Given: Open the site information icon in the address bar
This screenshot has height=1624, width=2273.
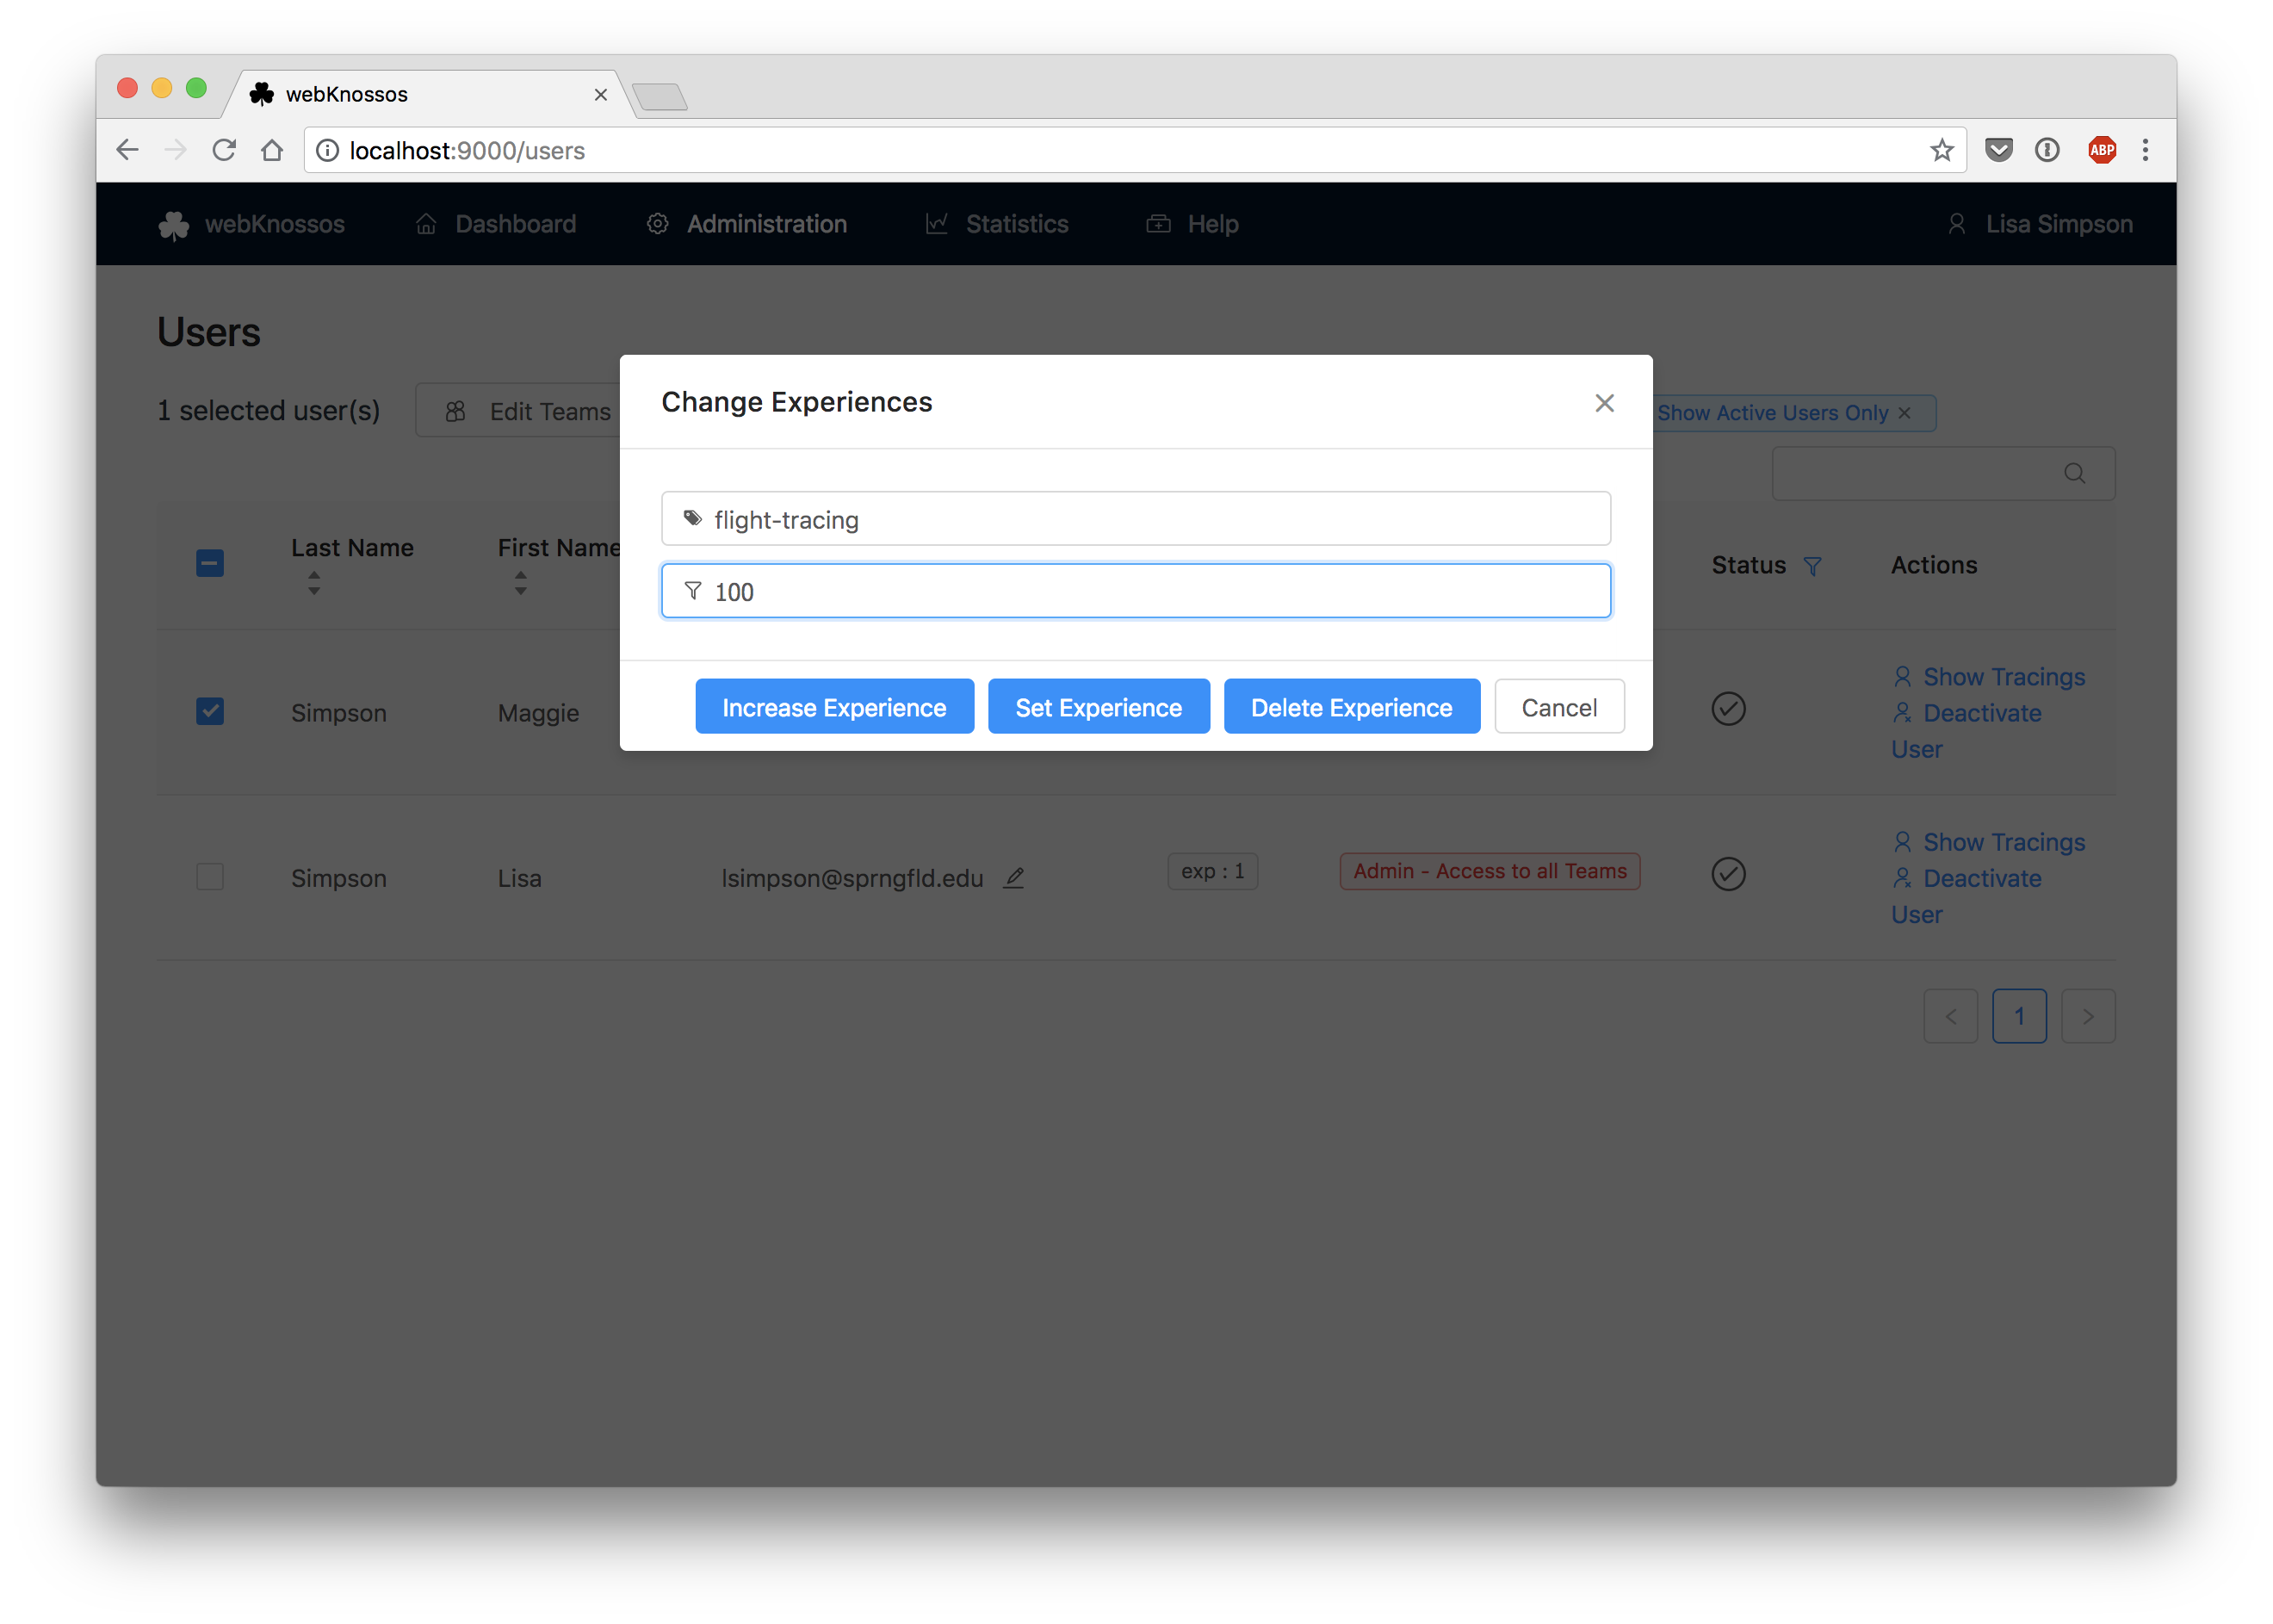Looking at the screenshot, I should [327, 150].
